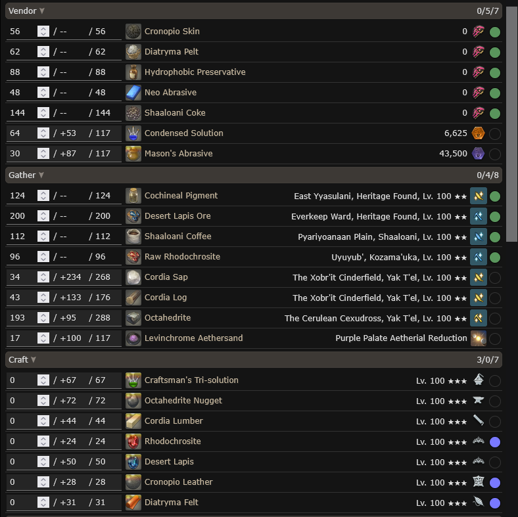Toggle the empty status circle for Condensed Solution
The width and height of the screenshot is (518, 517).
pos(494,134)
